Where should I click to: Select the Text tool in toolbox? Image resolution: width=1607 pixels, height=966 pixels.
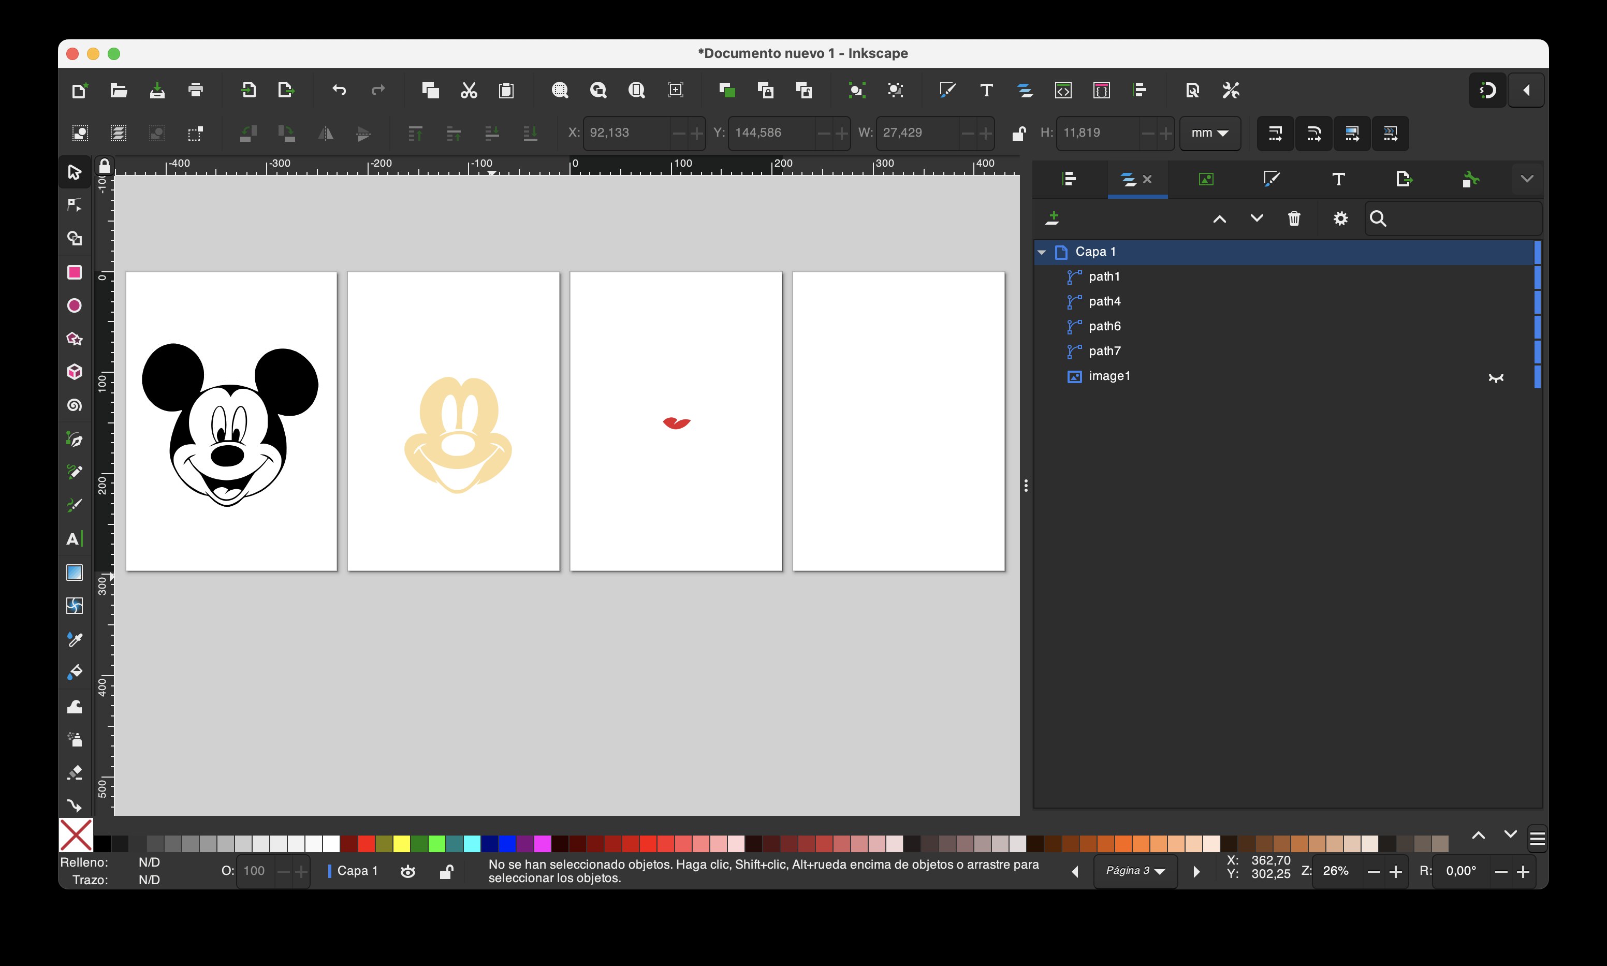pos(74,539)
